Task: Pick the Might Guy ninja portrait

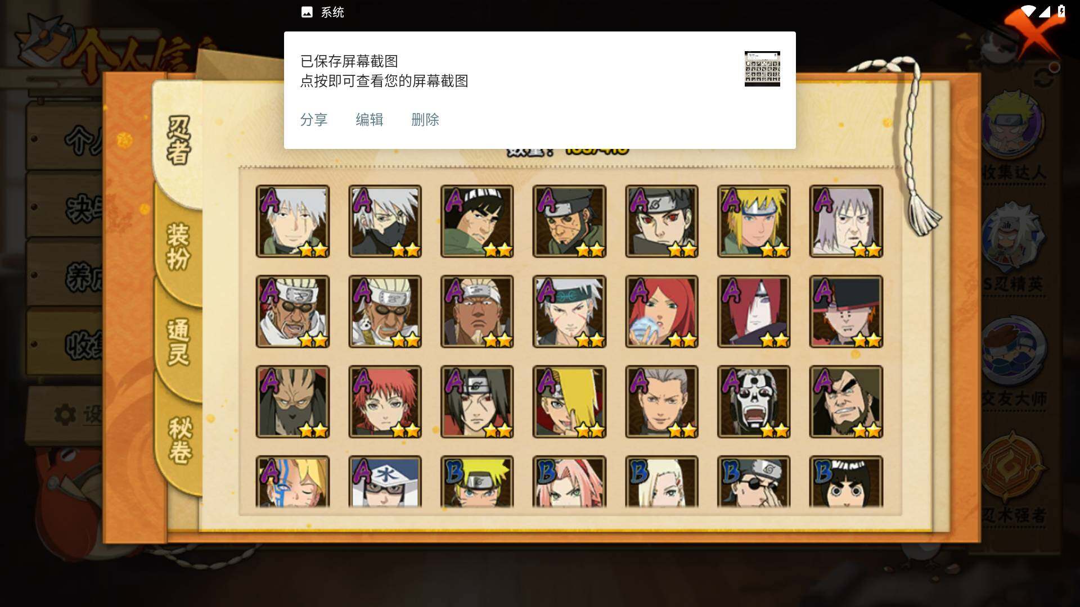Action: pyautogui.click(x=477, y=221)
